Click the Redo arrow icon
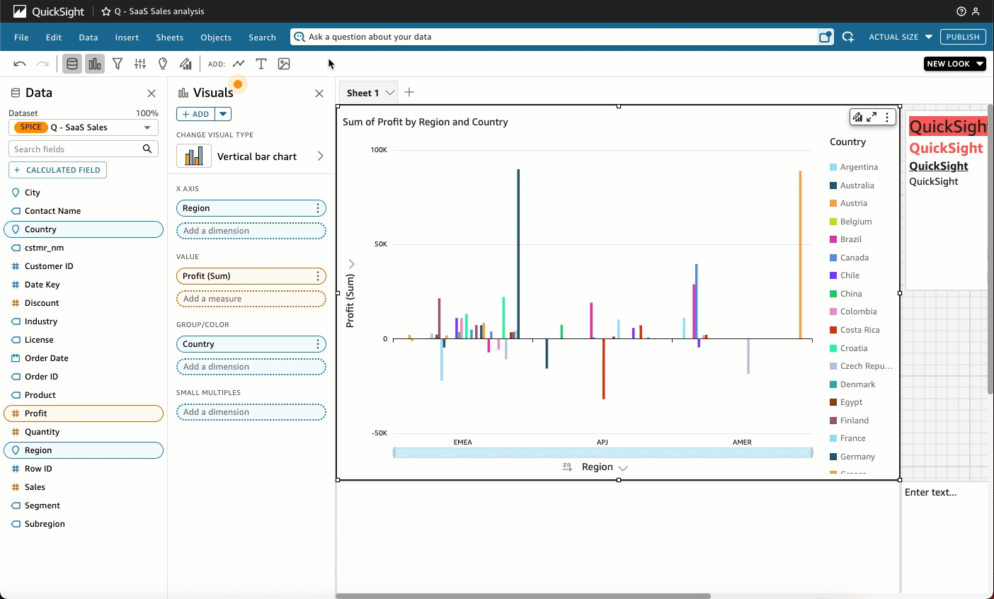 42,64
